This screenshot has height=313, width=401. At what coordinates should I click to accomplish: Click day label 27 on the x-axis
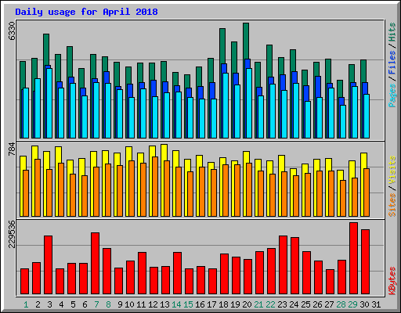pyautogui.click(x=329, y=304)
